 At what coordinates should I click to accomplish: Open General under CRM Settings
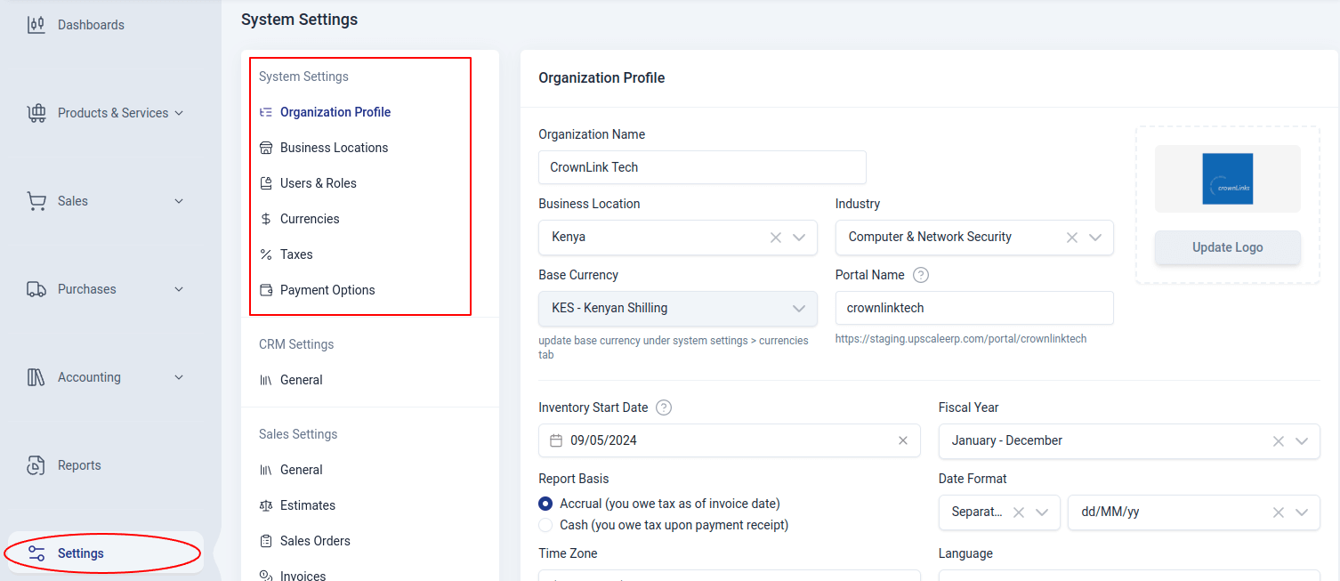point(301,379)
